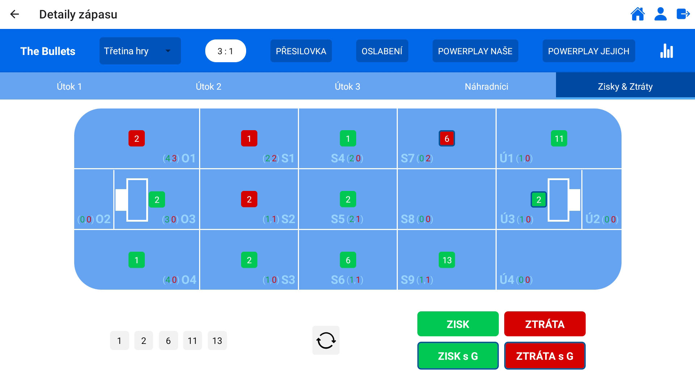Click green marker 11 in zone Ú1
695x392 pixels.
click(x=559, y=139)
